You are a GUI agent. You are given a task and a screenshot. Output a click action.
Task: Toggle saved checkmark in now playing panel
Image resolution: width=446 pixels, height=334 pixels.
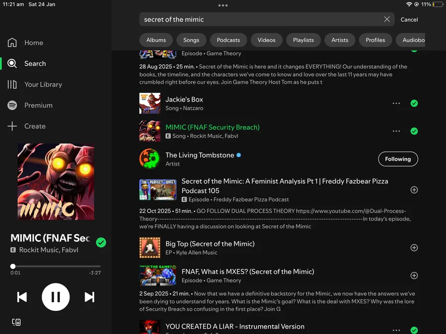(101, 242)
